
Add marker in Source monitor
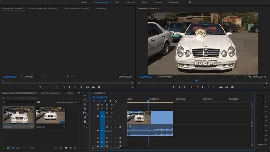tap(40, 87)
